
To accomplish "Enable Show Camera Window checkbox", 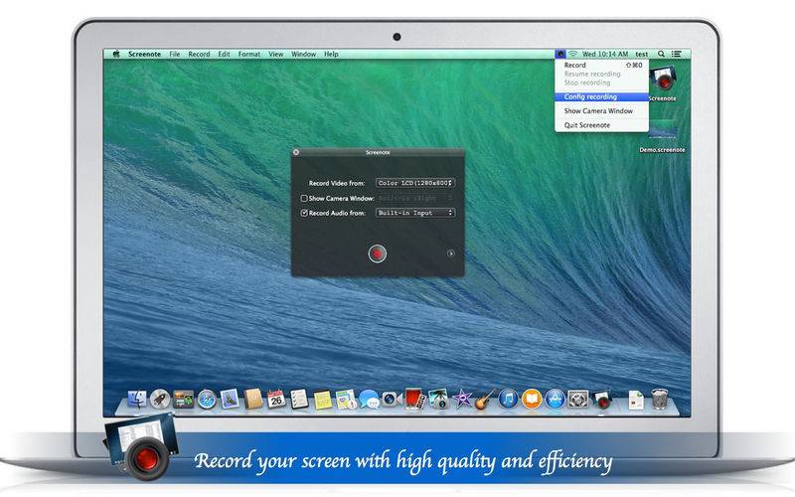I will 304,198.
